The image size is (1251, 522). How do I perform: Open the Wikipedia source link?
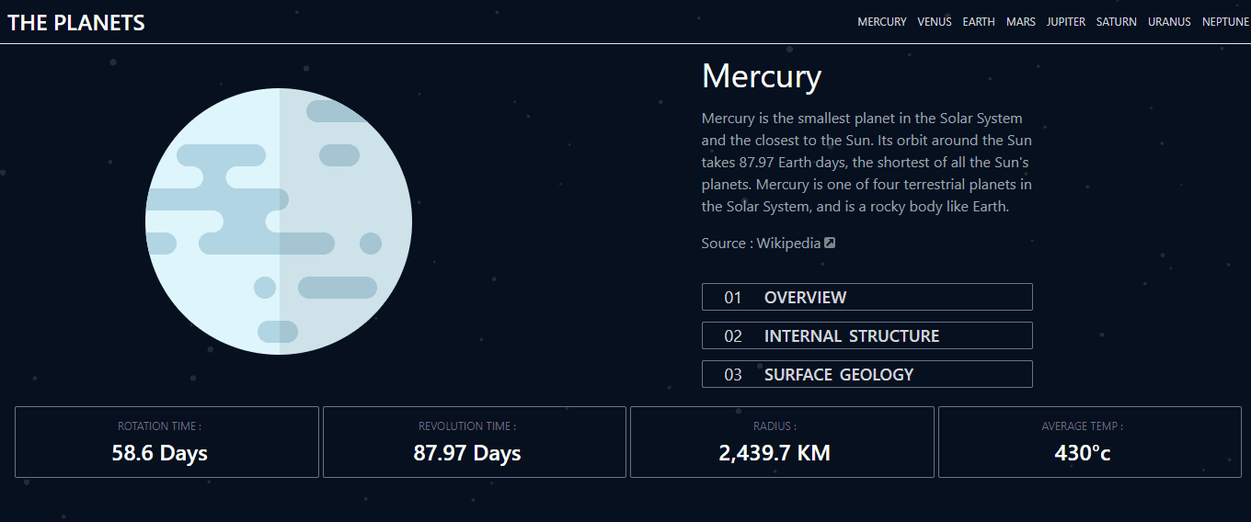tap(788, 244)
